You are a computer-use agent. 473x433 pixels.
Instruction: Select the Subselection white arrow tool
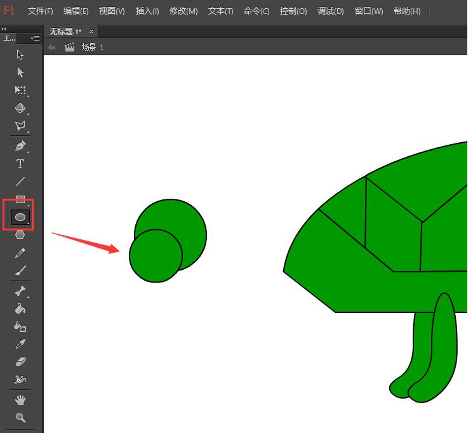click(20, 72)
